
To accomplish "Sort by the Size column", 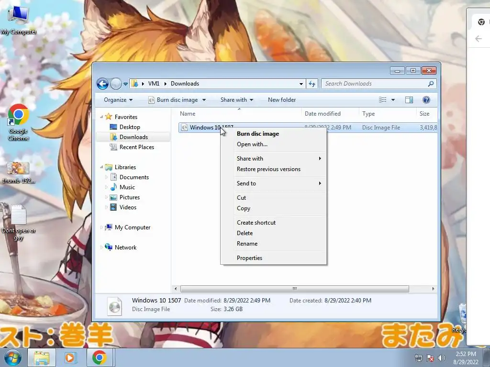I will tap(426, 114).
